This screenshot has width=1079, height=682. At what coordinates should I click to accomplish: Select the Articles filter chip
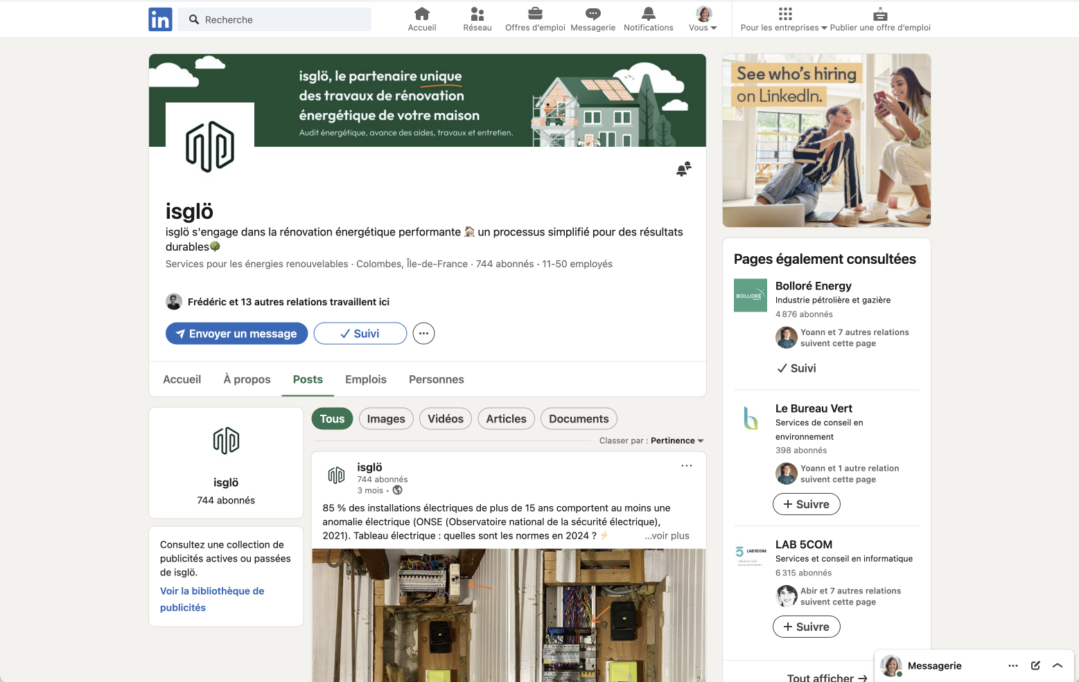tap(506, 419)
